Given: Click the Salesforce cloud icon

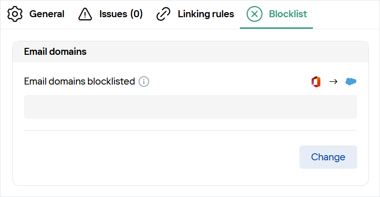Looking at the screenshot, I should click(x=351, y=81).
